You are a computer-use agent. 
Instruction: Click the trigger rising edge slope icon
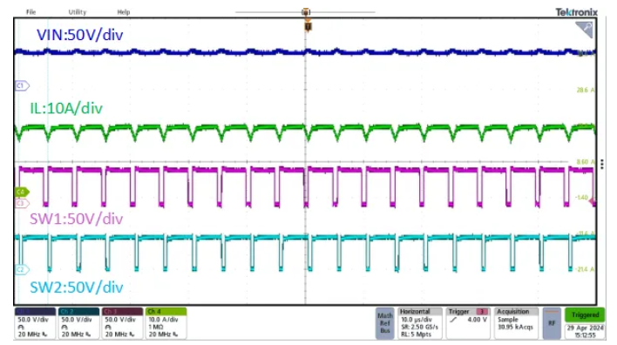click(454, 320)
